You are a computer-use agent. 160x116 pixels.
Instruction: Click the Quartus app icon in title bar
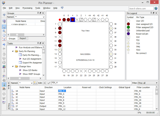click(3, 3)
